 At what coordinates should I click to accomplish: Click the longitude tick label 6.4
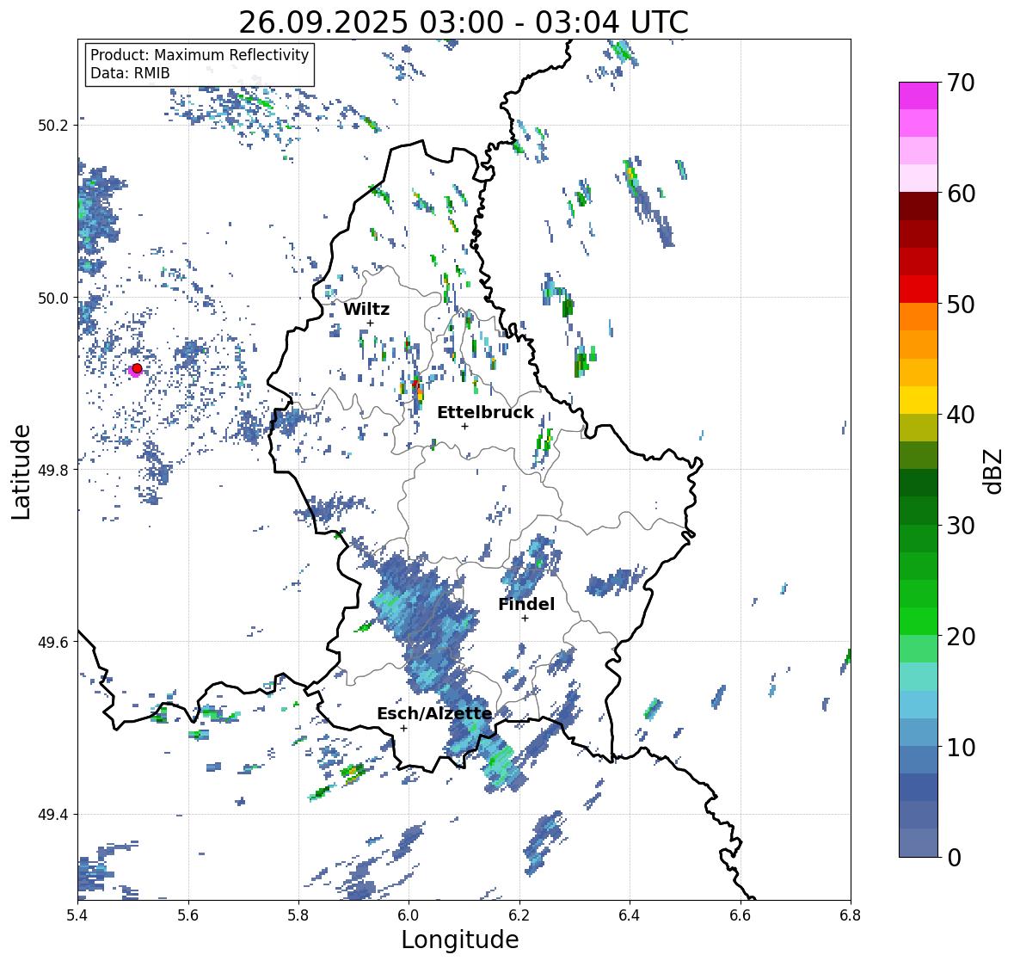[630, 915]
